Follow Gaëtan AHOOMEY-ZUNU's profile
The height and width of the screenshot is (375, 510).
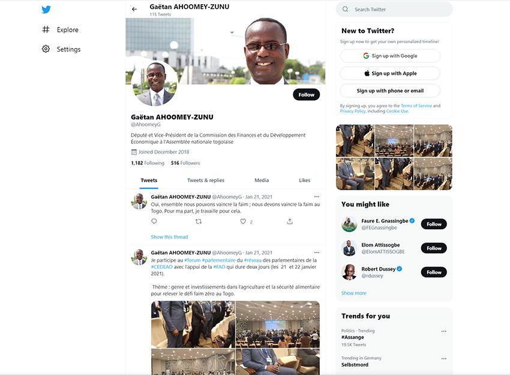[307, 95]
